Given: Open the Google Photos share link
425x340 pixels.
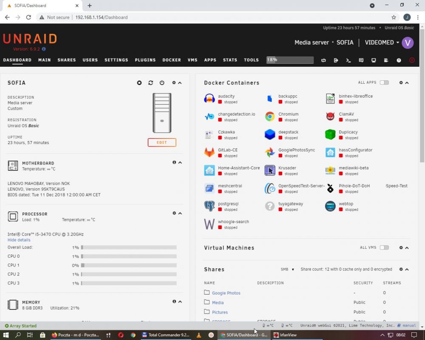Looking at the screenshot, I should [226, 293].
